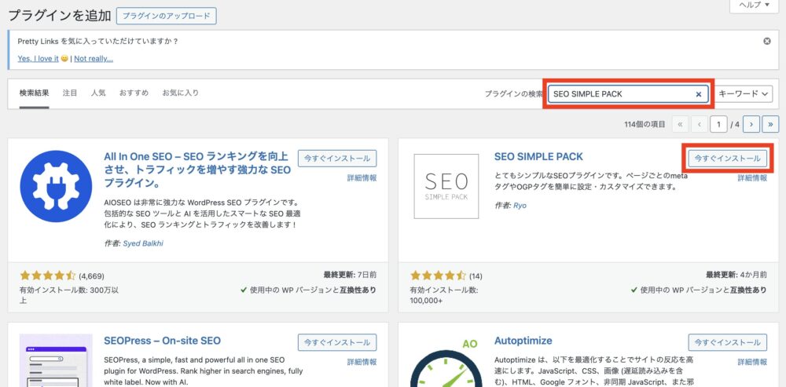Install the Autoptimize plugin
Image resolution: width=786 pixels, height=387 pixels.
pyautogui.click(x=727, y=342)
